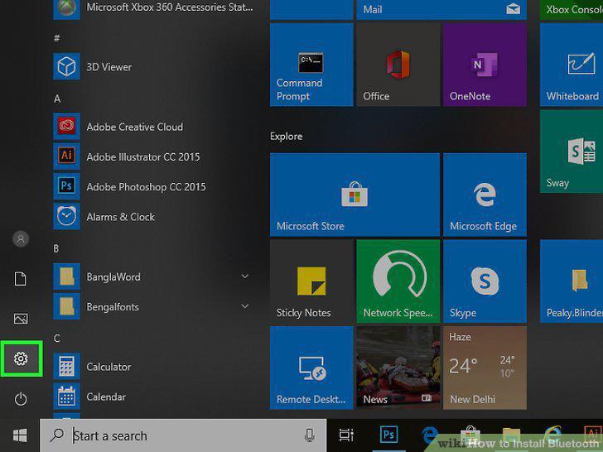Click the Power button icon

coord(21,399)
